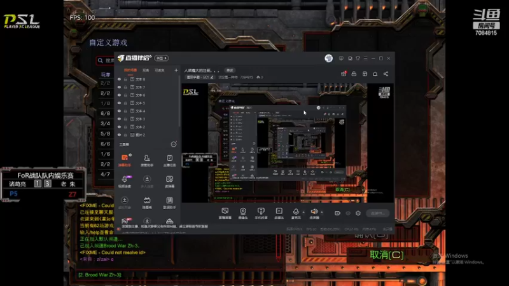This screenshot has height=286, width=509.
Task: Add a screen capture source
Action: coord(225,214)
